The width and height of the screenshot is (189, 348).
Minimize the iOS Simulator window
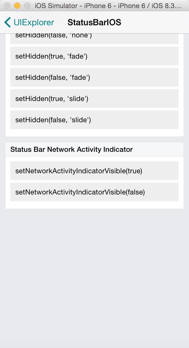17,6
